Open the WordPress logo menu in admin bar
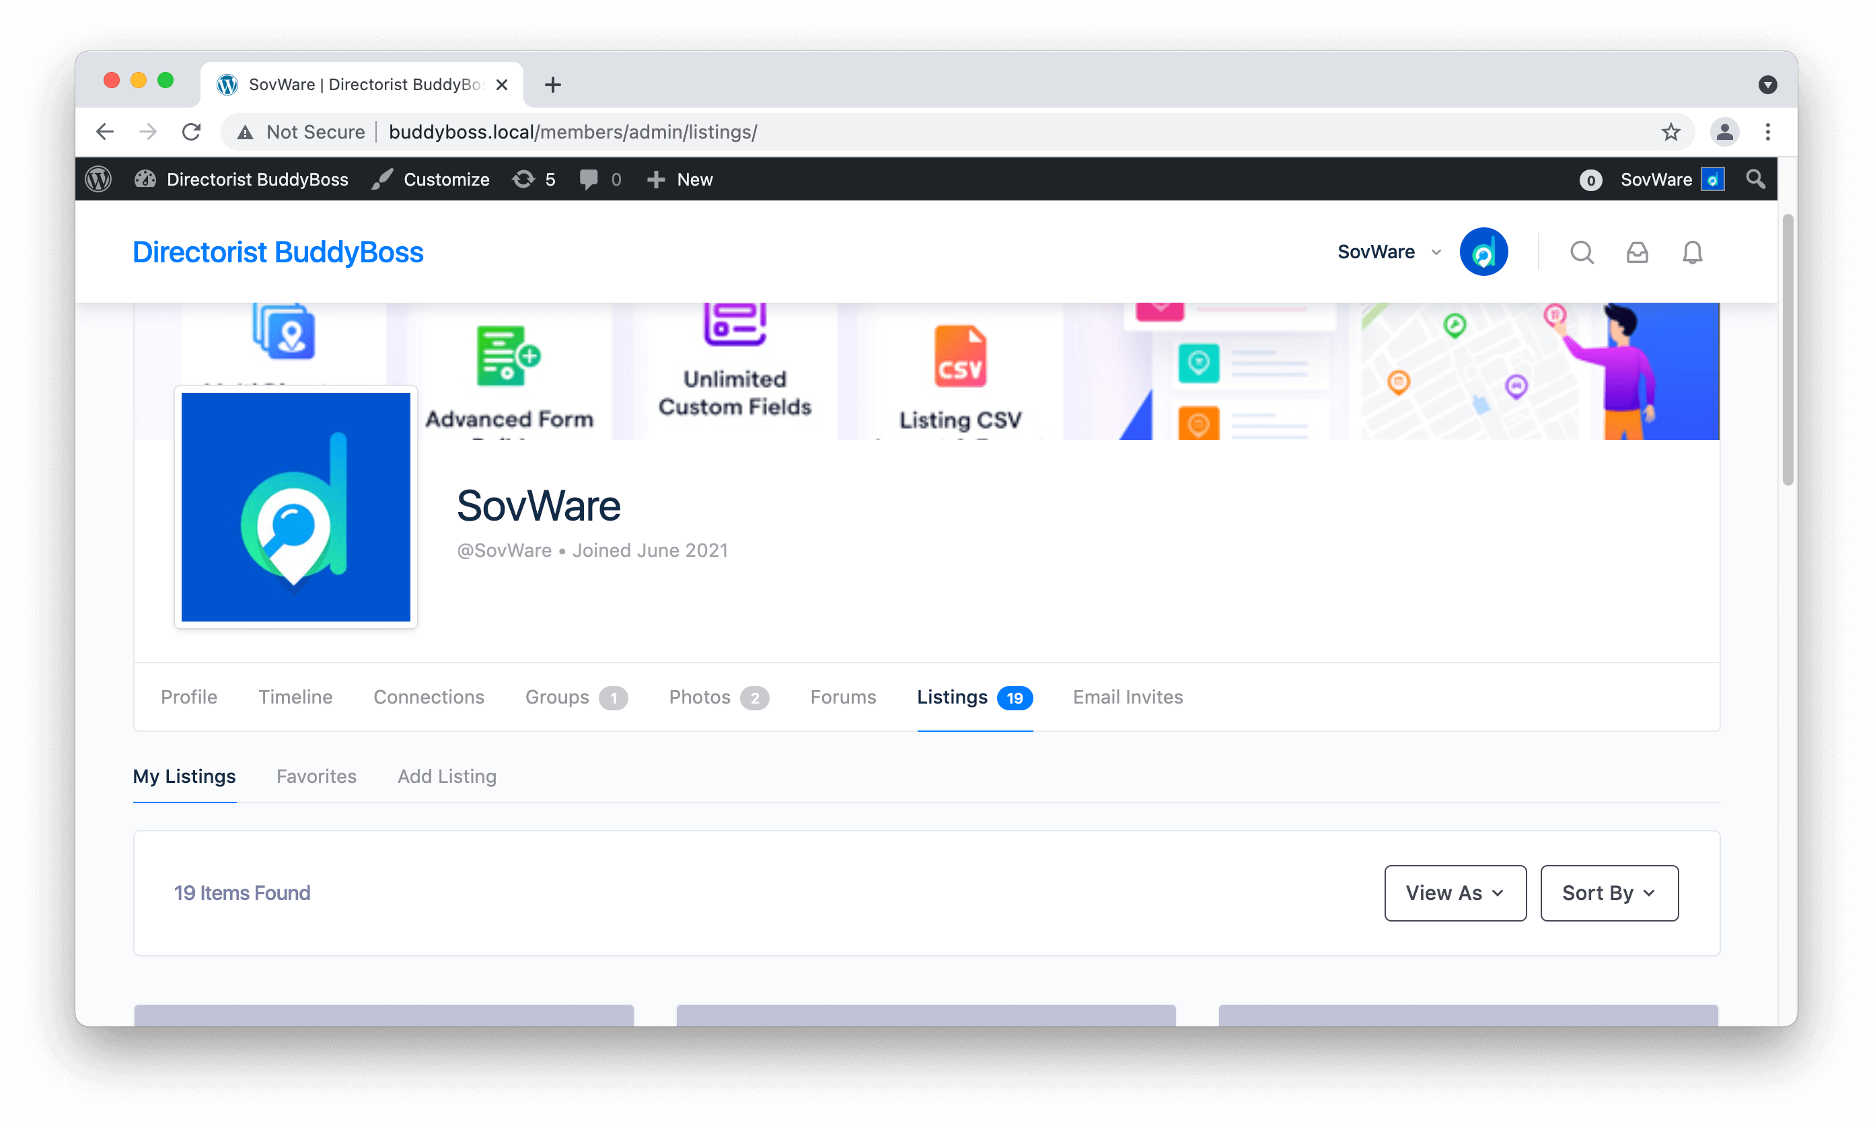Image resolution: width=1873 pixels, height=1126 pixels. coord(97,179)
